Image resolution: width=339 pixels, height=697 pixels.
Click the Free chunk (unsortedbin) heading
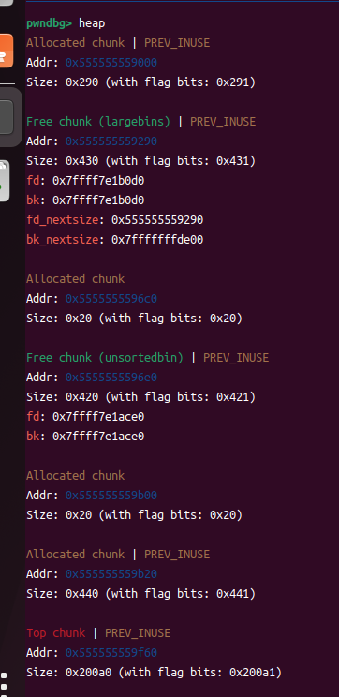tap(105, 357)
